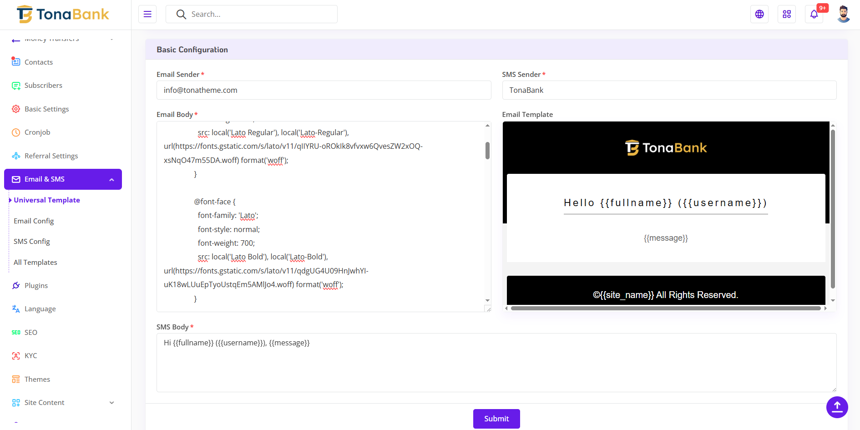Go to All Templates
The width and height of the screenshot is (860, 430).
click(x=35, y=263)
